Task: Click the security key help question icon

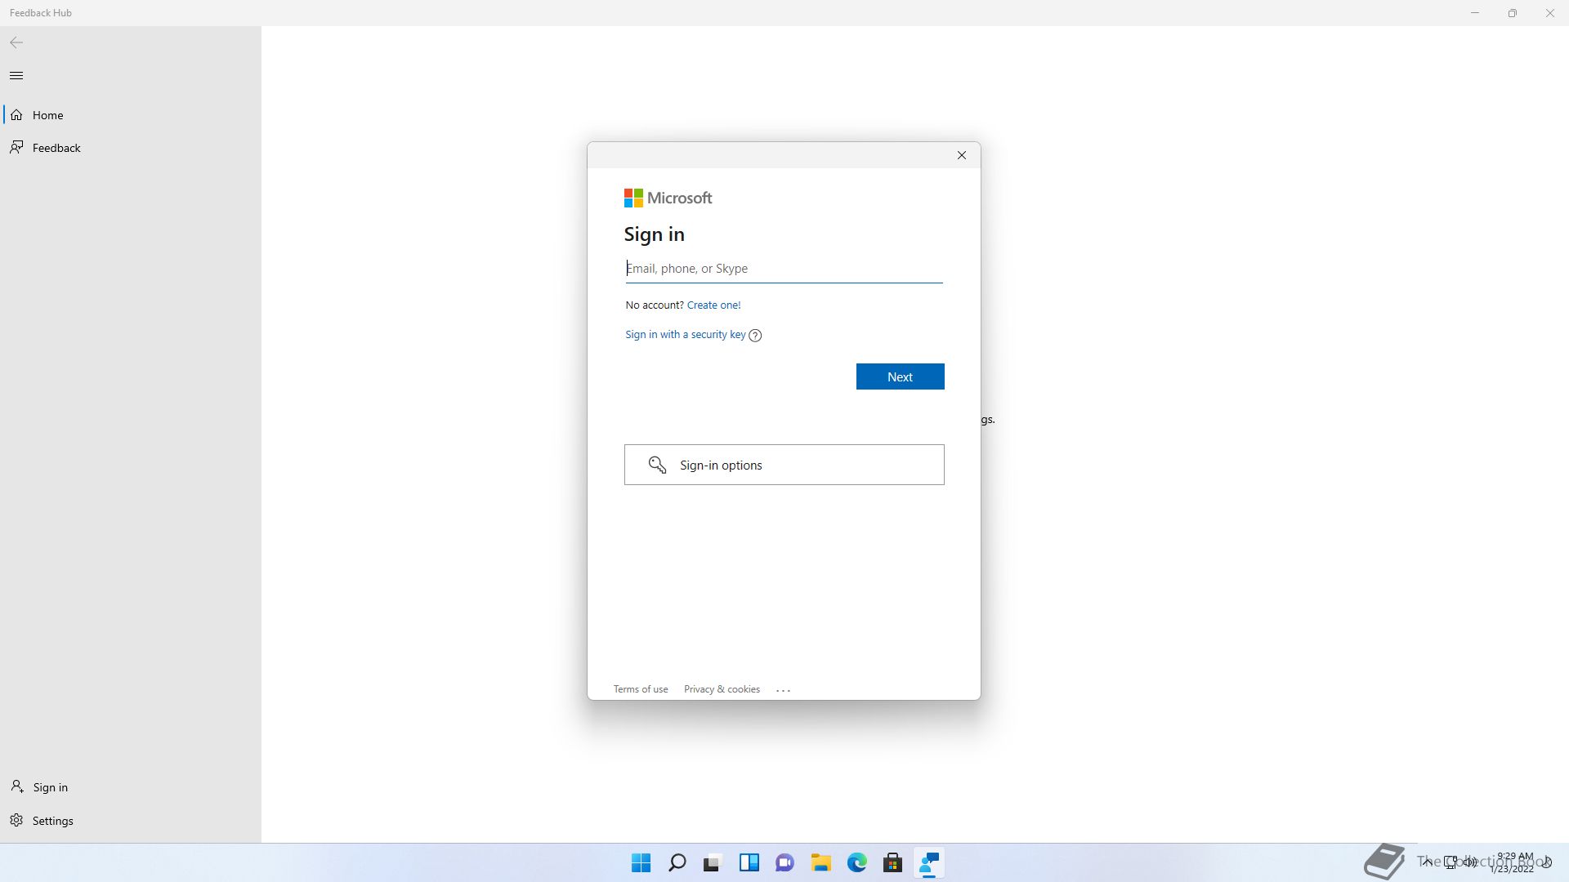Action: pos(755,336)
